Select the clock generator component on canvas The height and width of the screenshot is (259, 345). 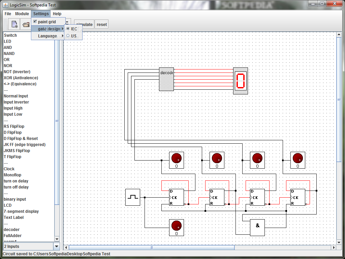133,197
